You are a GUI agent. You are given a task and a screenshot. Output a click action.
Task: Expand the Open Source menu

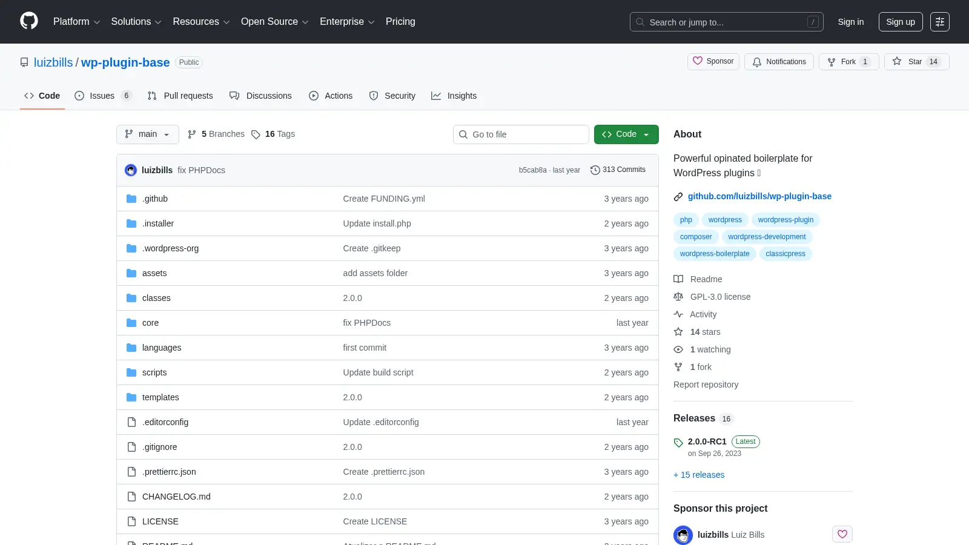pyautogui.click(x=275, y=22)
